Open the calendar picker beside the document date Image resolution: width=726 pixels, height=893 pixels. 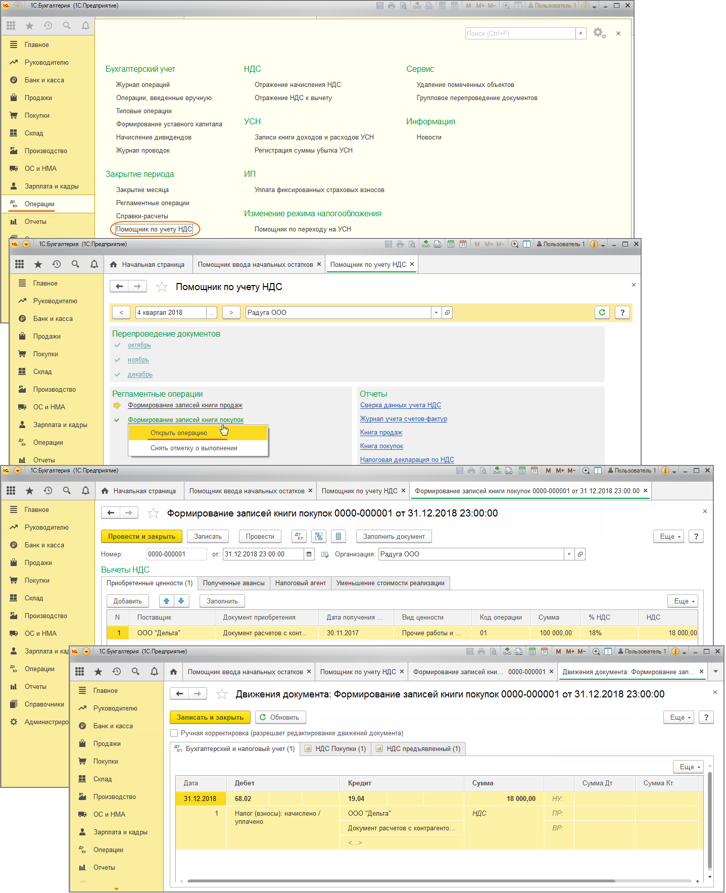coord(309,554)
